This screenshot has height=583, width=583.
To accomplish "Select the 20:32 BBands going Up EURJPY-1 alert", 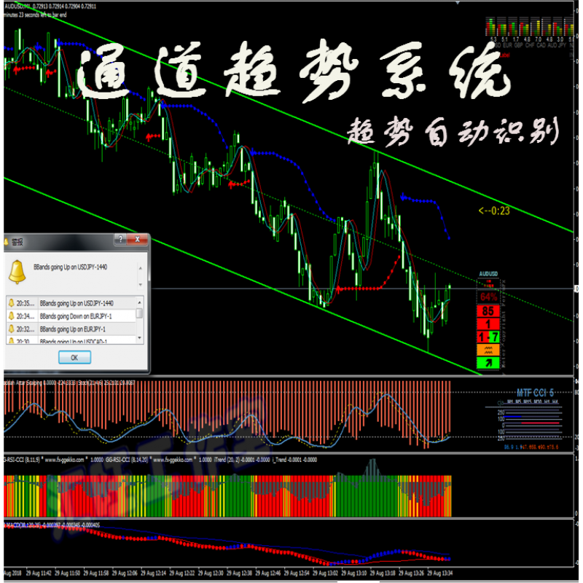I will click(x=73, y=329).
